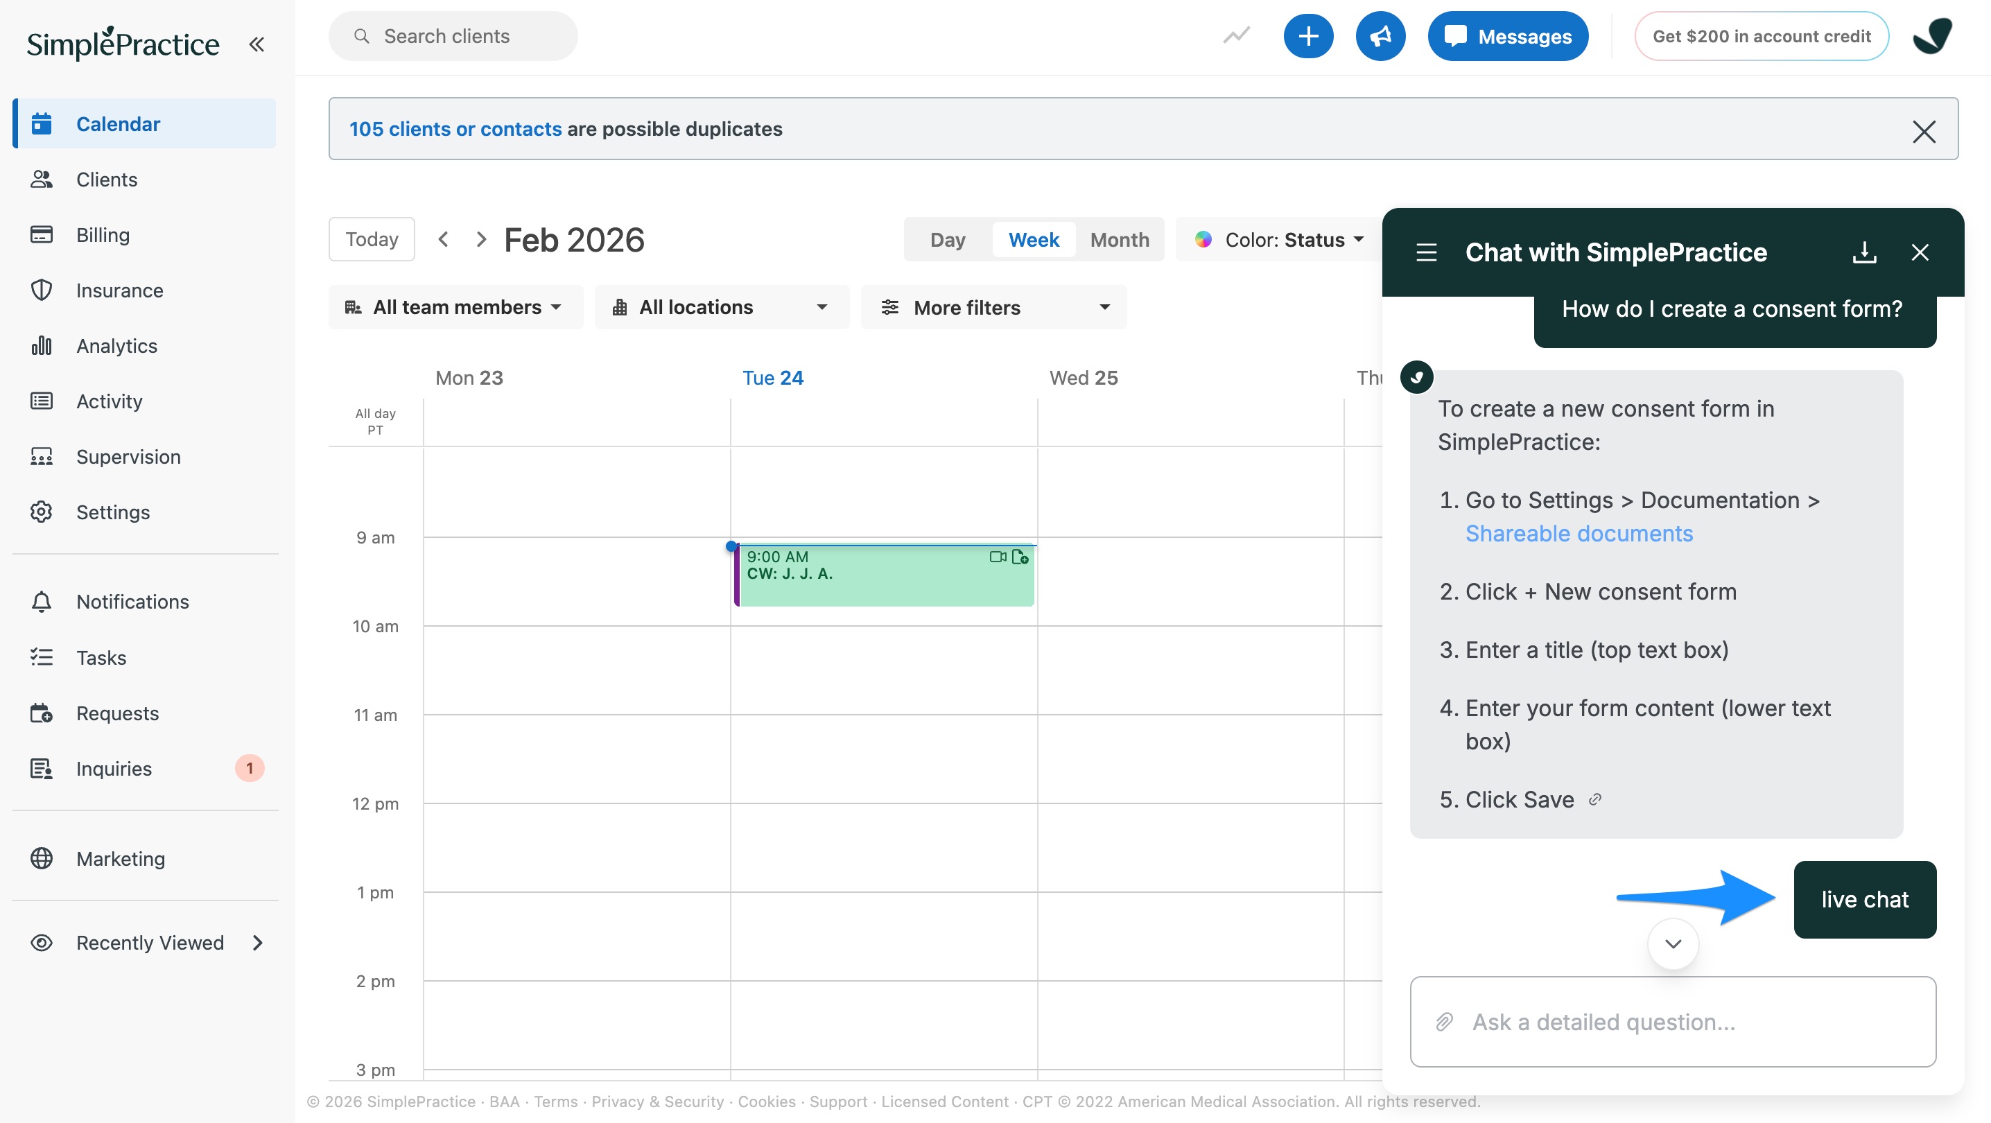Open the All team members dropdown
The image size is (1991, 1123).
click(455, 308)
